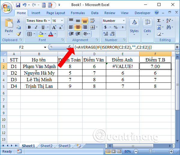Decrease decimal places

pyautogui.click(x=112, y=34)
